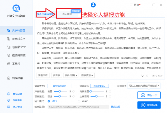Click the 清空文本 button
Image resolution: width=167 pixels, height=113 pixels.
tap(43, 75)
